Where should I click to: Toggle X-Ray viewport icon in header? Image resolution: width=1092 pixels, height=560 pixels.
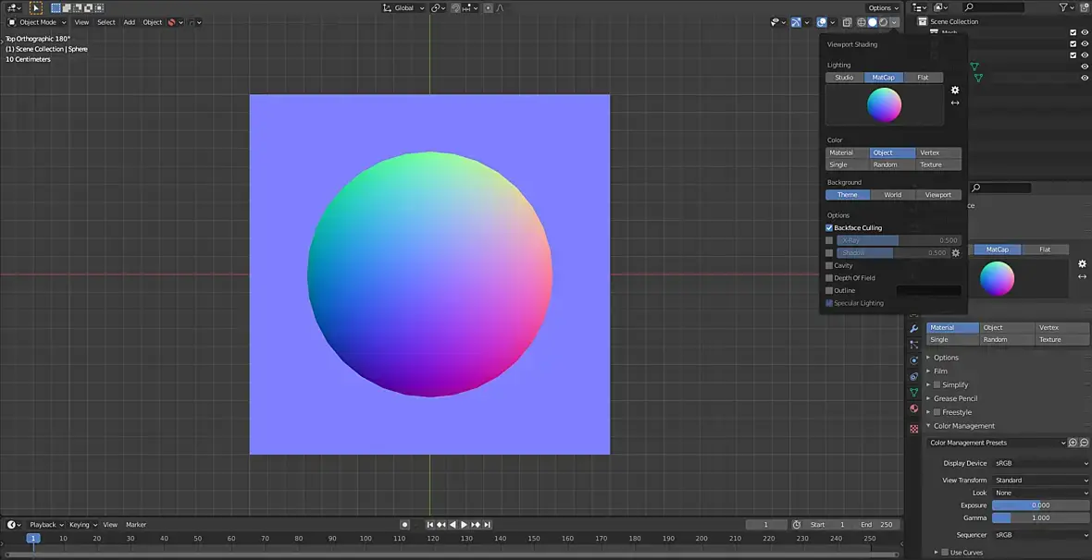847,22
